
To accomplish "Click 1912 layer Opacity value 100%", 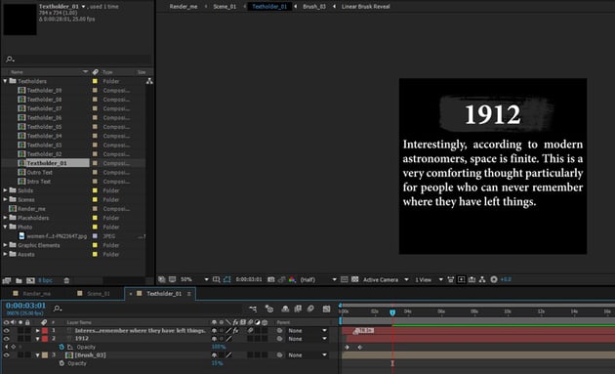I will click(219, 347).
